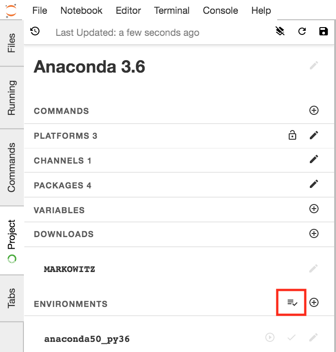Select the anaconda50_py36 environment entry
The width and height of the screenshot is (336, 352).
coord(87,340)
